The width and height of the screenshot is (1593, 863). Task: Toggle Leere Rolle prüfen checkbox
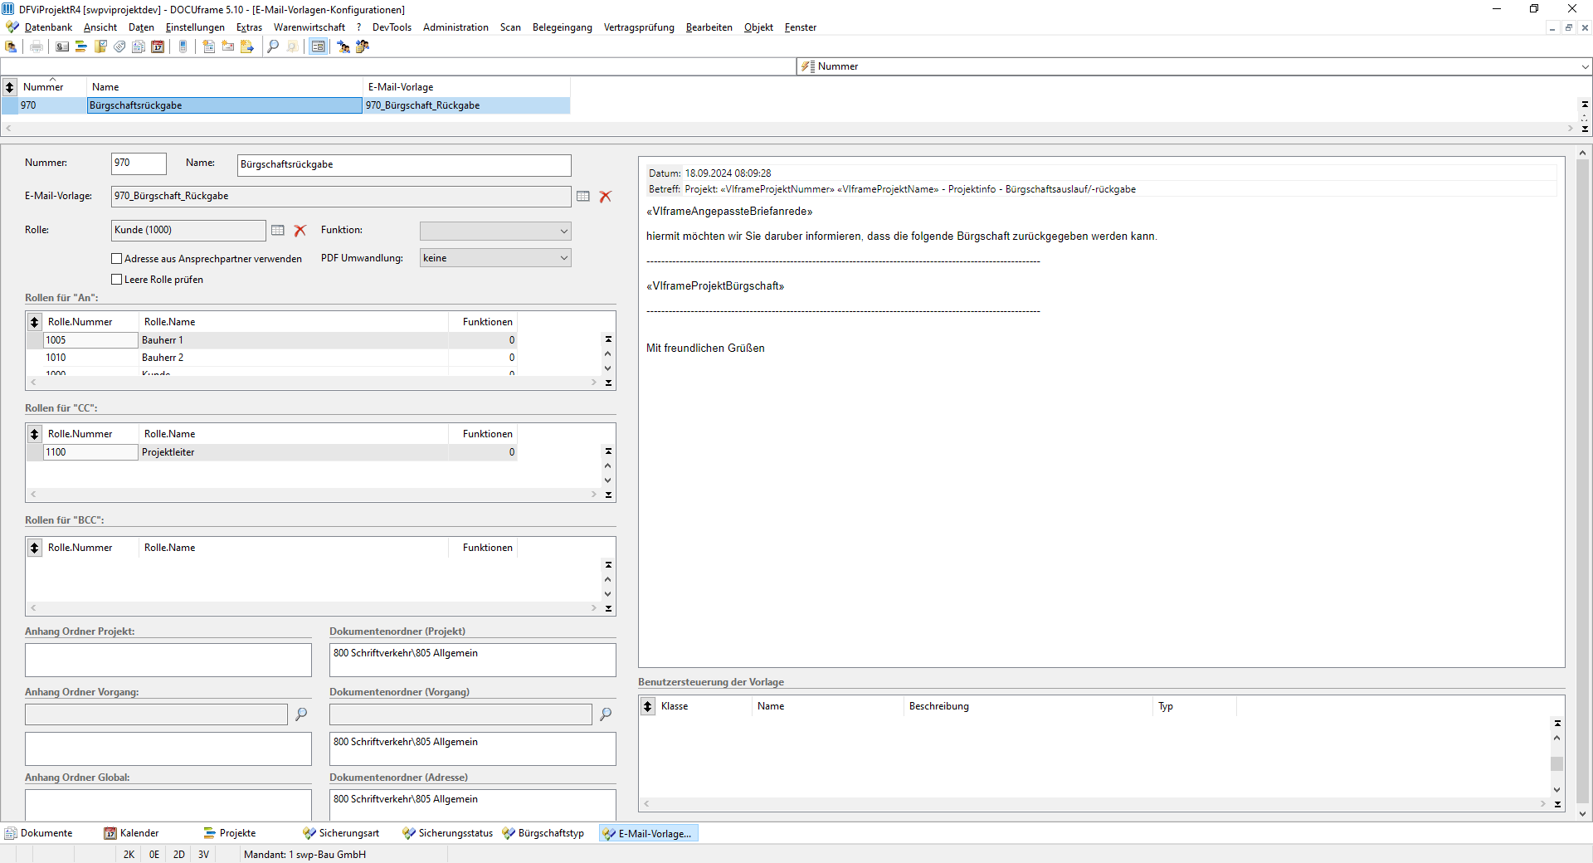click(117, 280)
